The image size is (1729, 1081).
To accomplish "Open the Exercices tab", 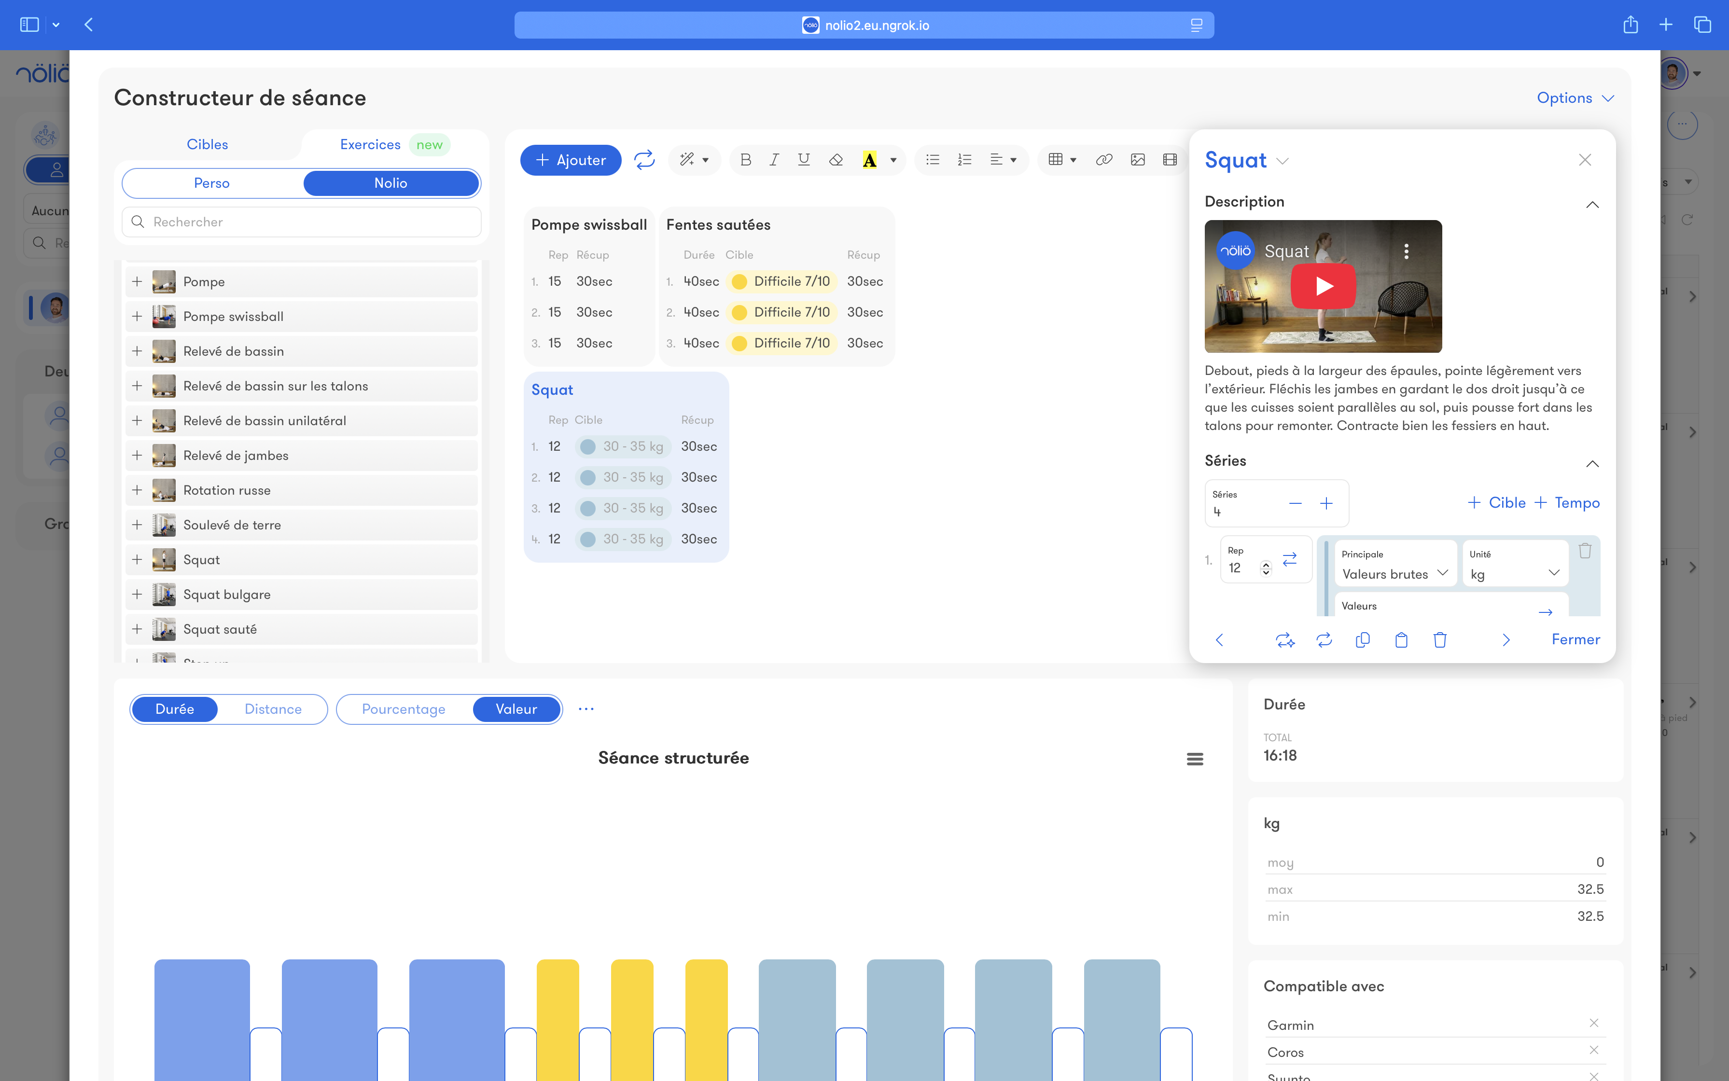I will [x=370, y=144].
